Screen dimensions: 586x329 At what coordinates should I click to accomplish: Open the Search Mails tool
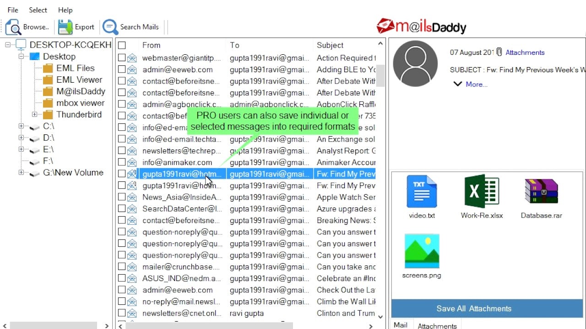131,27
